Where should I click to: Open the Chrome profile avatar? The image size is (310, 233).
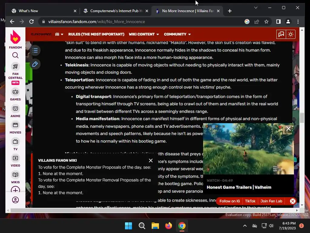(x=288, y=22)
